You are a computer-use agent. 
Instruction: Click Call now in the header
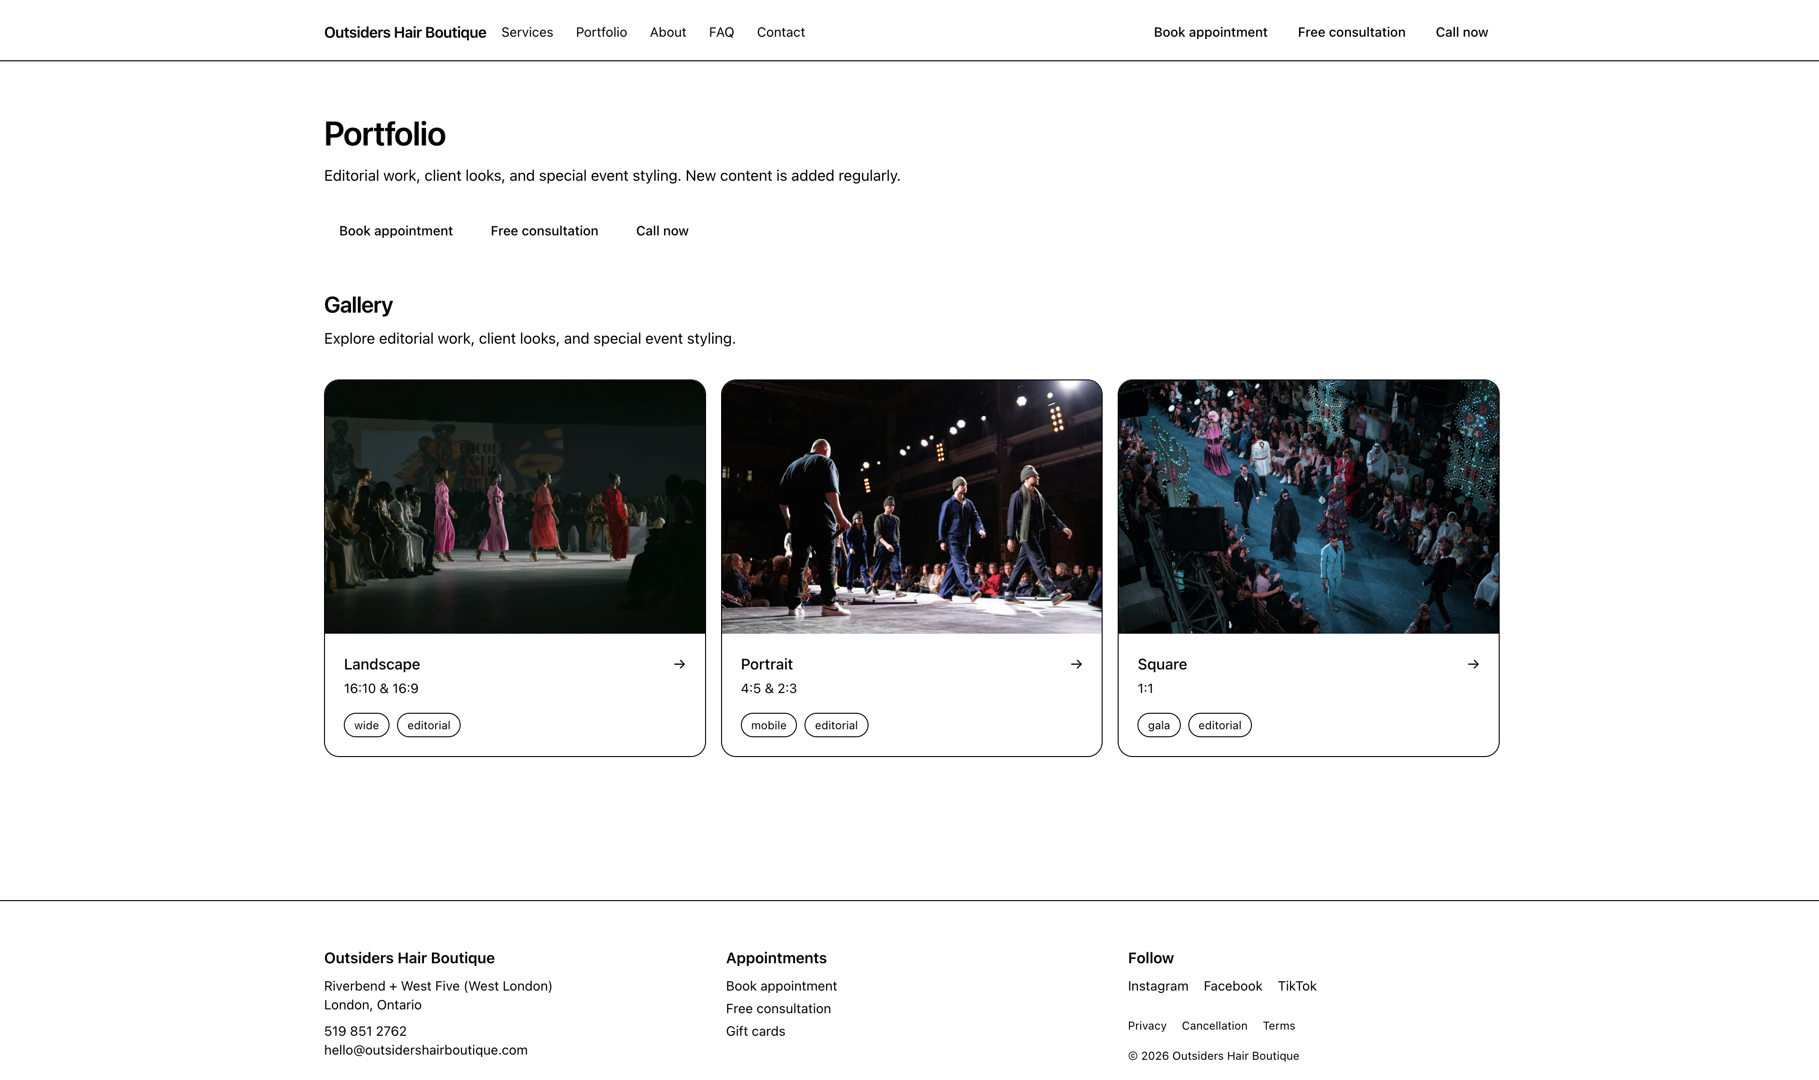(1461, 32)
